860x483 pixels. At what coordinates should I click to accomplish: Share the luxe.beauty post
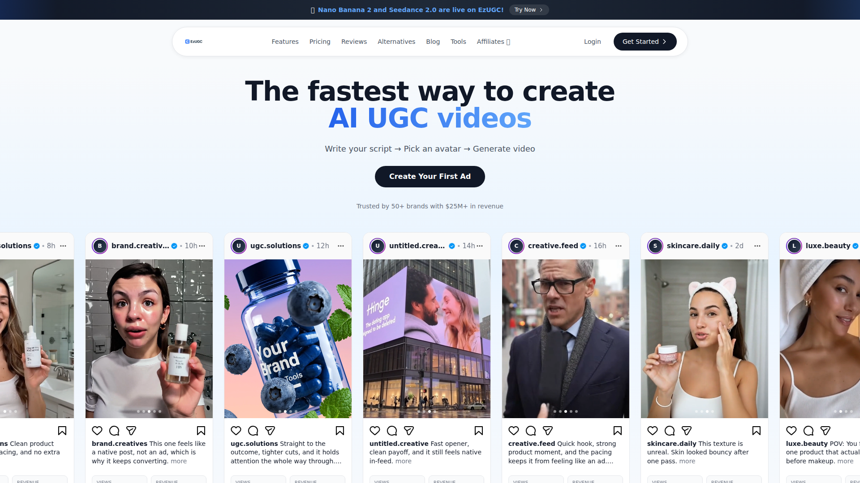[826, 431]
